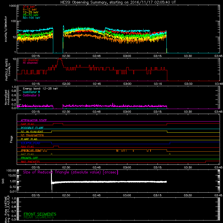Click the 'Energy band: 12-25 keV' label
Screen dimensions: 223x223
pyautogui.click(x=40, y=89)
